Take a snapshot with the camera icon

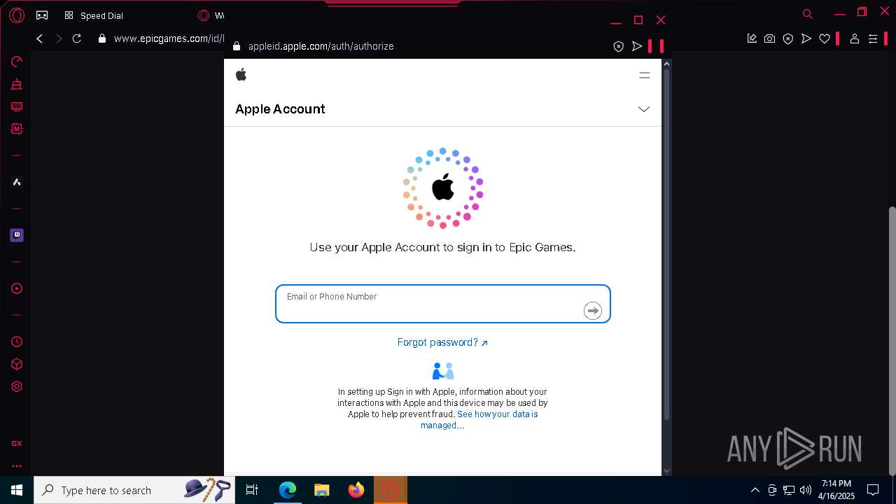(770, 38)
